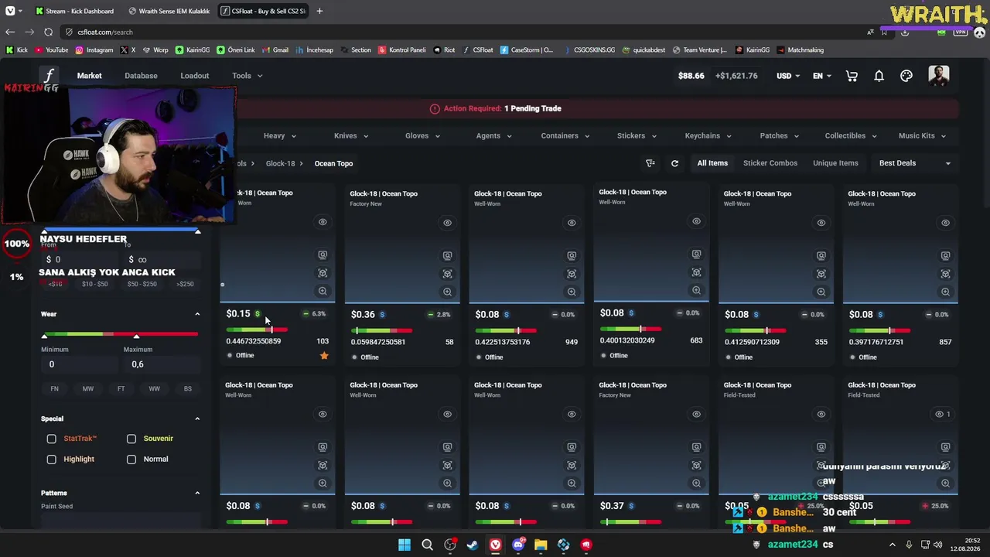990x557 pixels.
Task: Open Discord from the taskbar
Action: click(518, 545)
